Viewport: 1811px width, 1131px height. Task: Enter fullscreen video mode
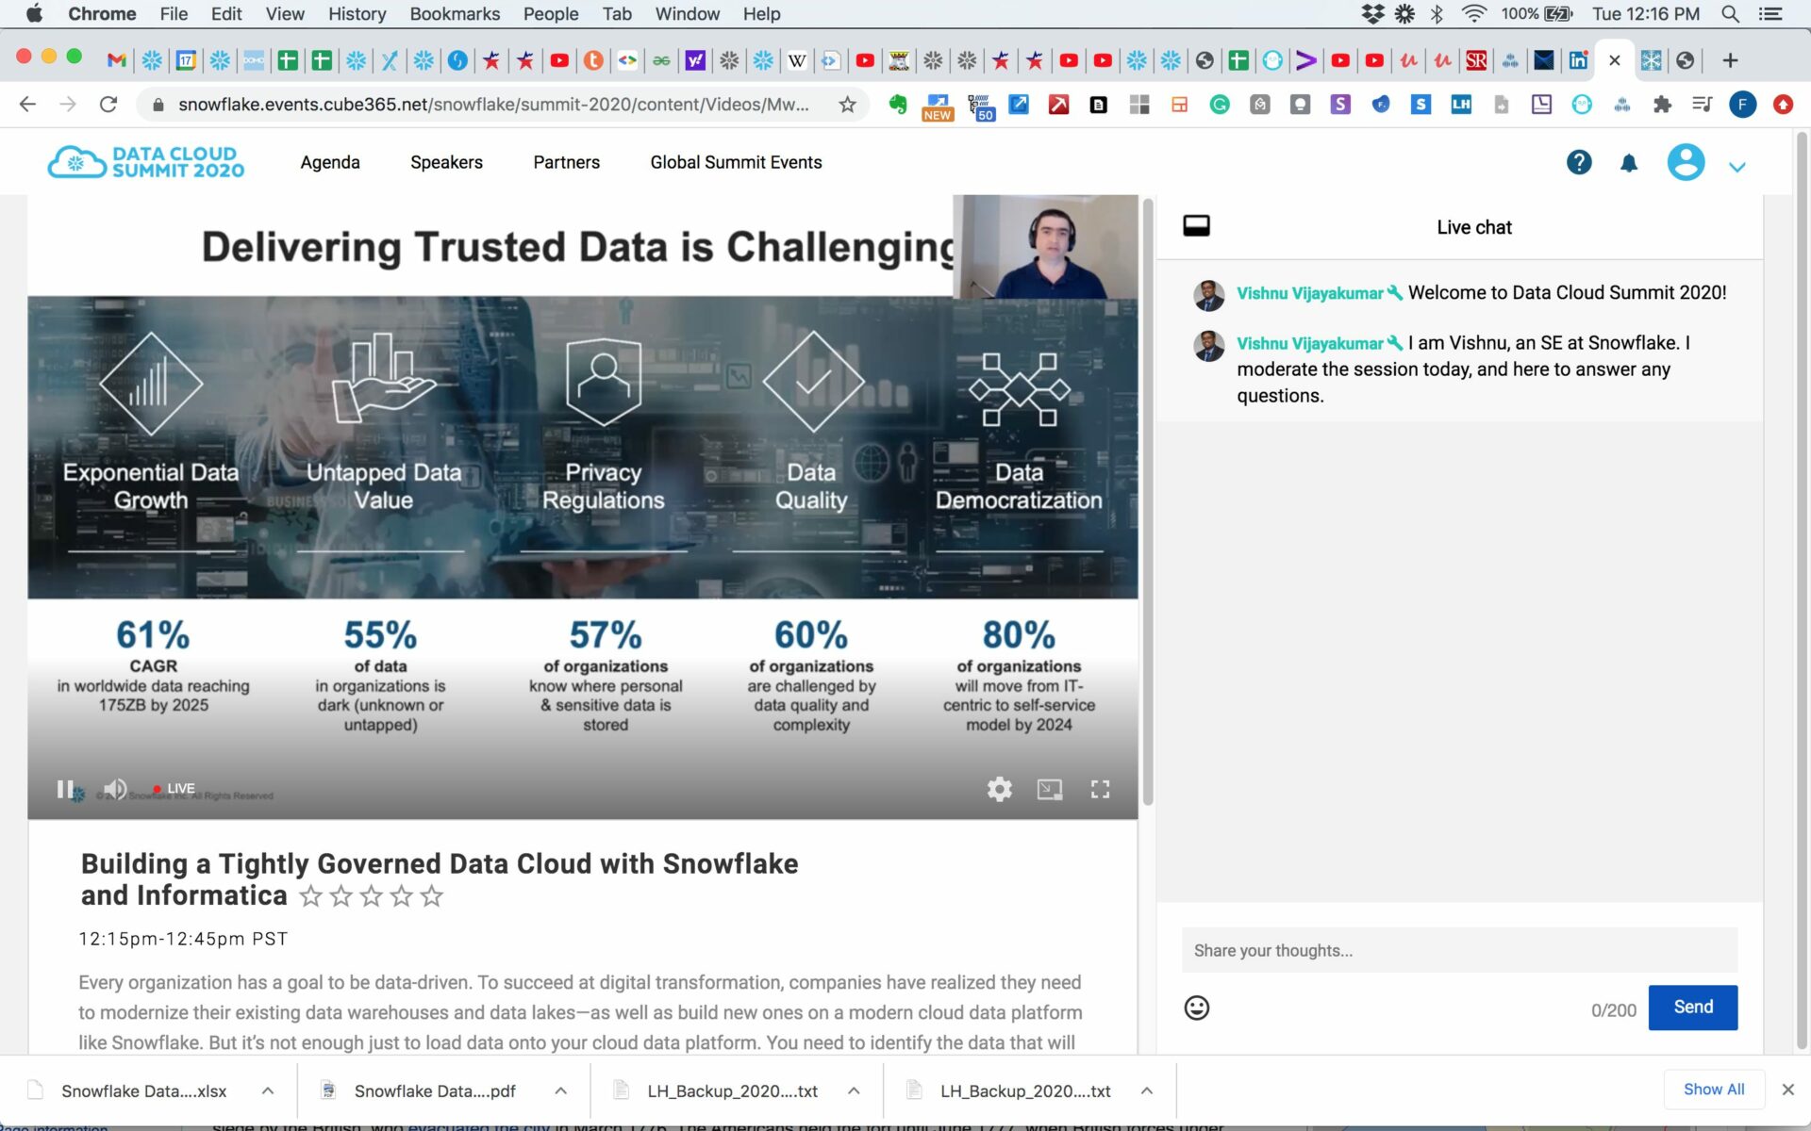point(1100,789)
